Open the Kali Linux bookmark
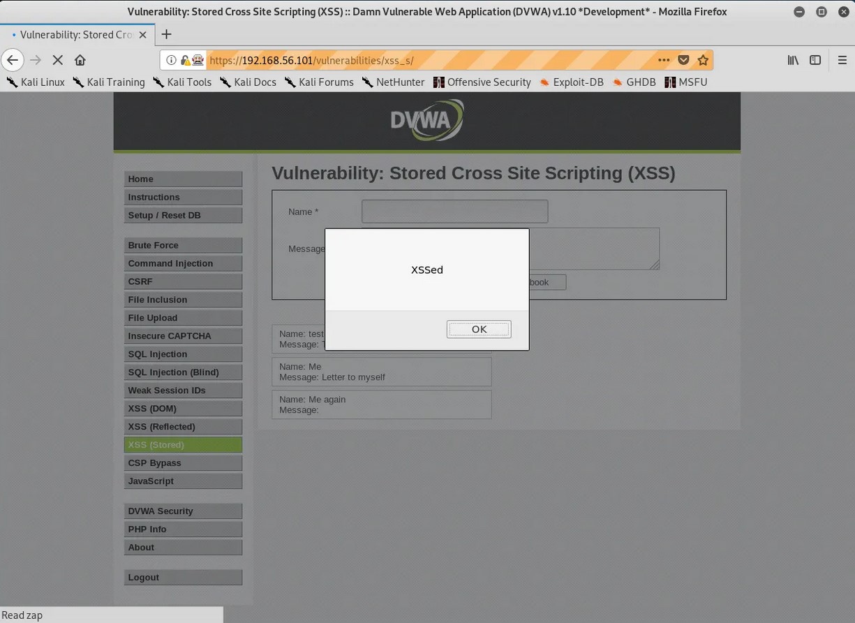The image size is (855, 623). [x=36, y=82]
